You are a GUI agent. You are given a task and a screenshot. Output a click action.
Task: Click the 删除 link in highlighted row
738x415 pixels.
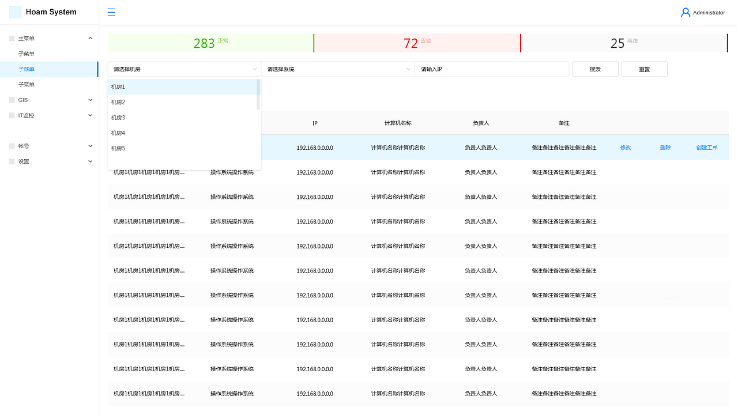coord(665,148)
